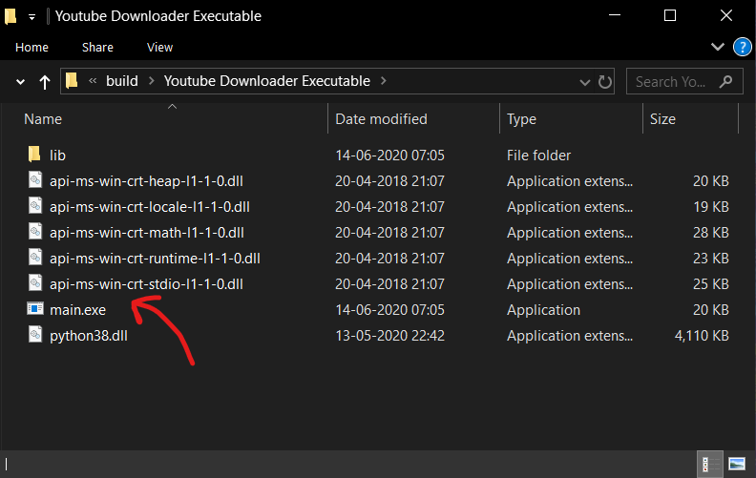
Task: Switch to Details view layout icon
Action: pyautogui.click(x=710, y=464)
